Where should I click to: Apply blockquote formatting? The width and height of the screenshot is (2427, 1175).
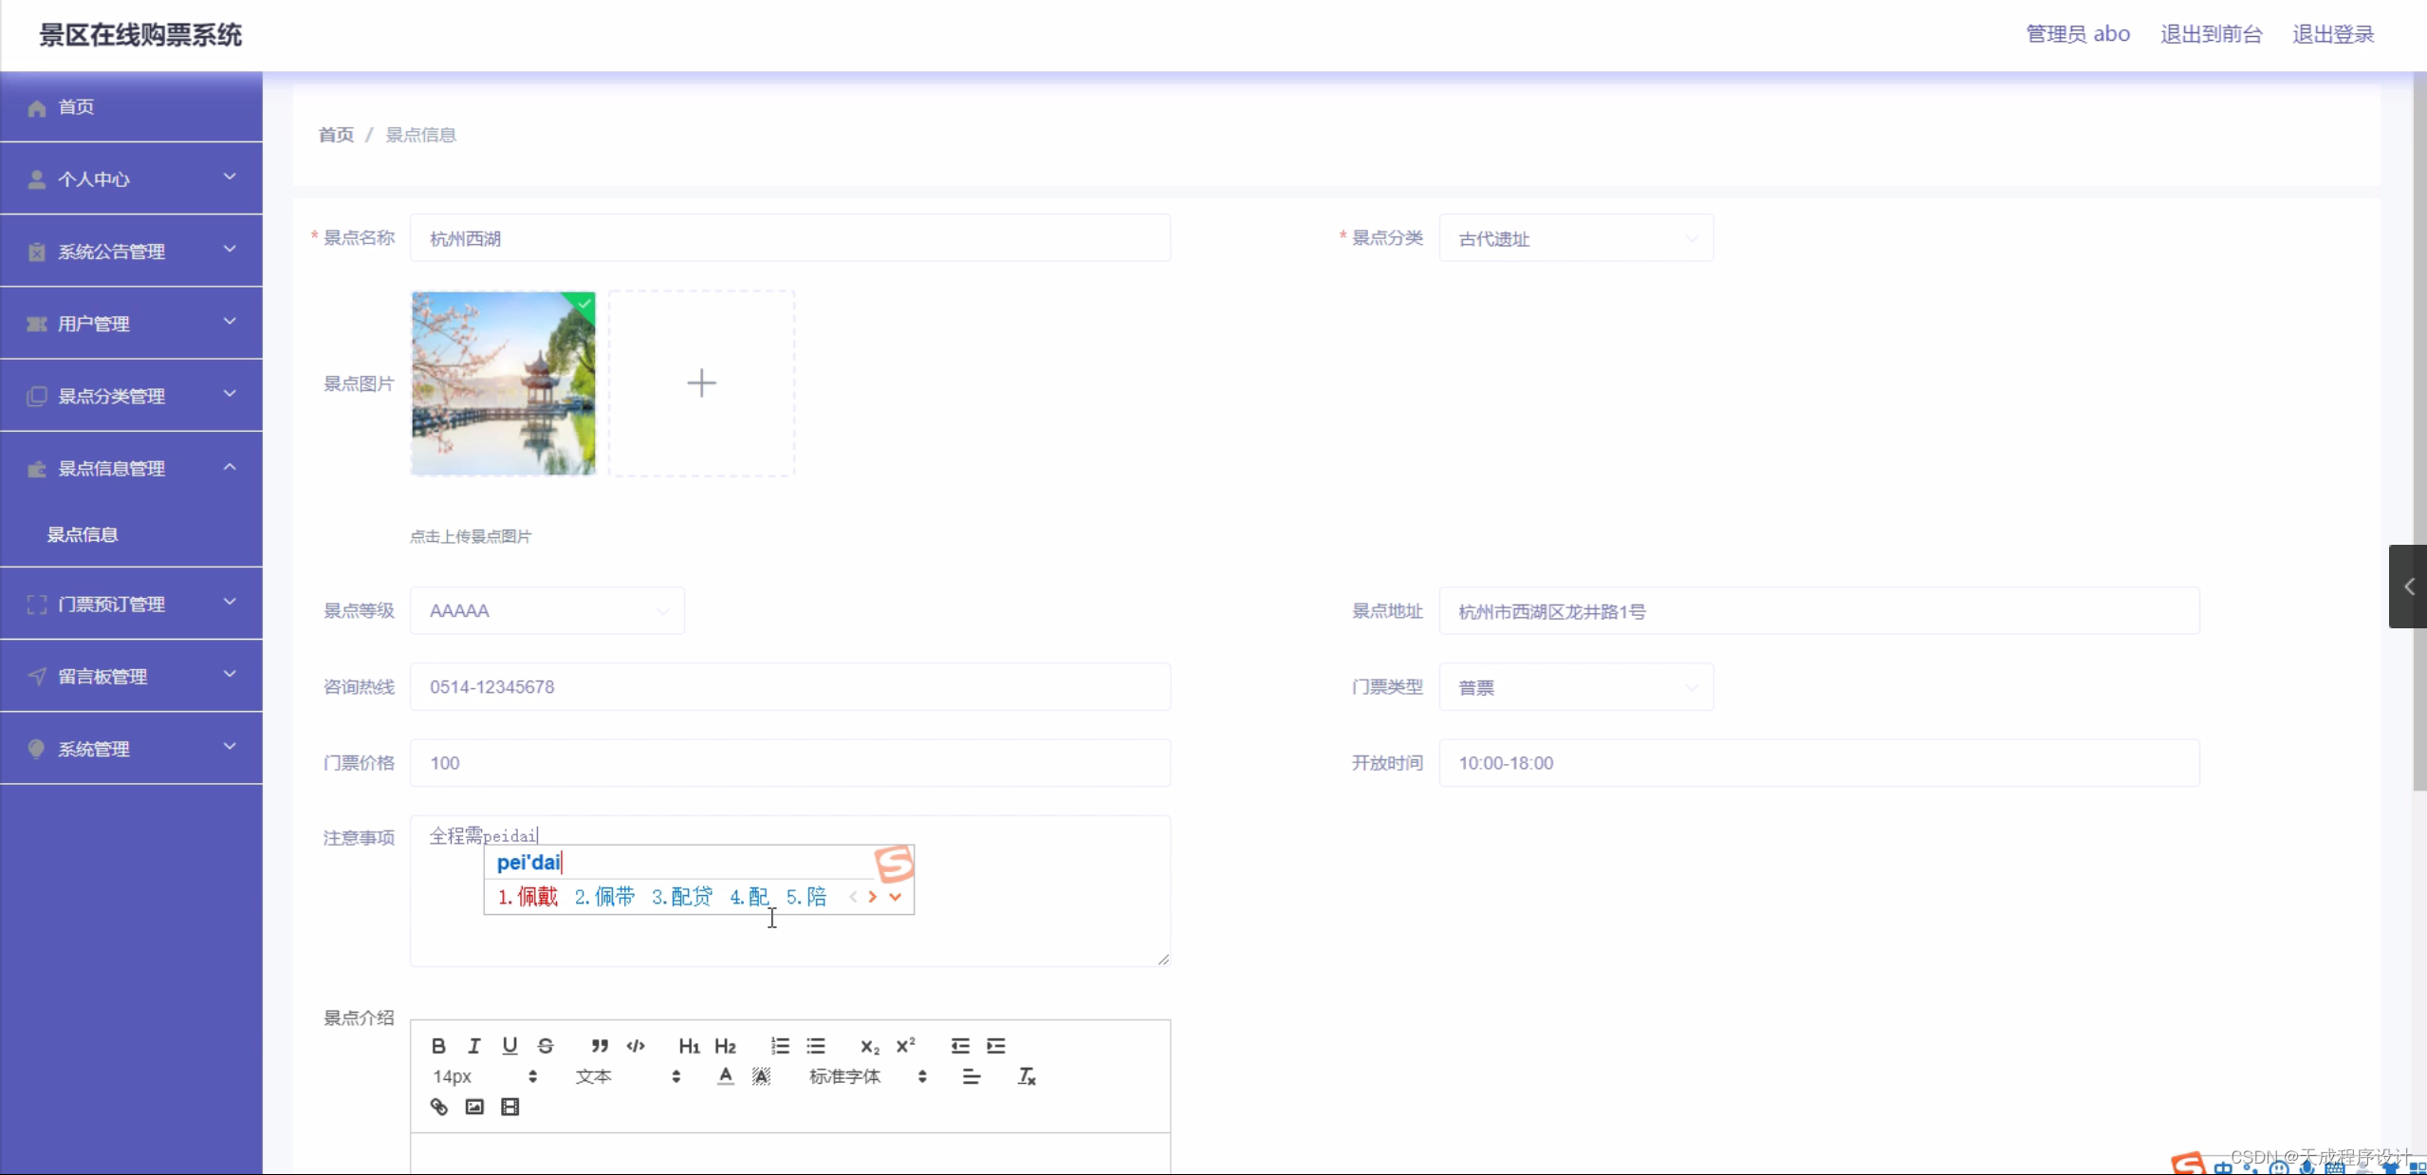pyautogui.click(x=599, y=1047)
